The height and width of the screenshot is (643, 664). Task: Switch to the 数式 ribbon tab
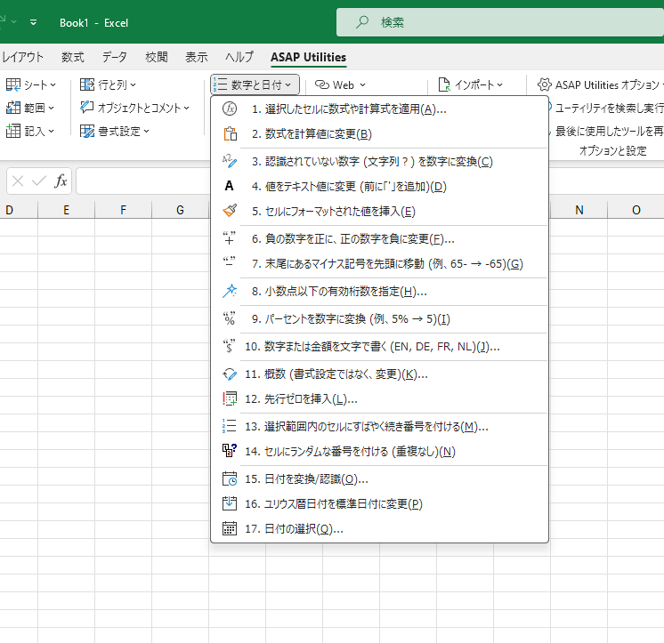[x=72, y=57]
